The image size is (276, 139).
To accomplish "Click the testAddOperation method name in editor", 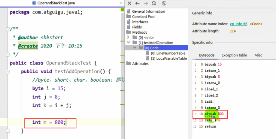I will 77,71.
